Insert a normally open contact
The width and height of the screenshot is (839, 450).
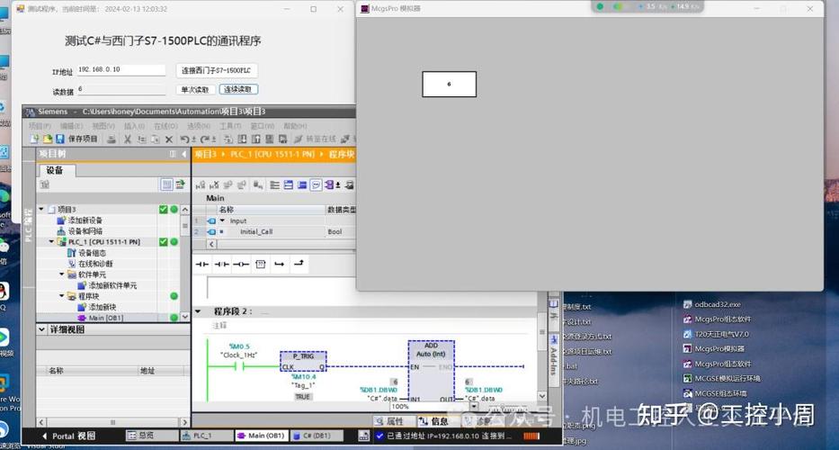click(202, 264)
